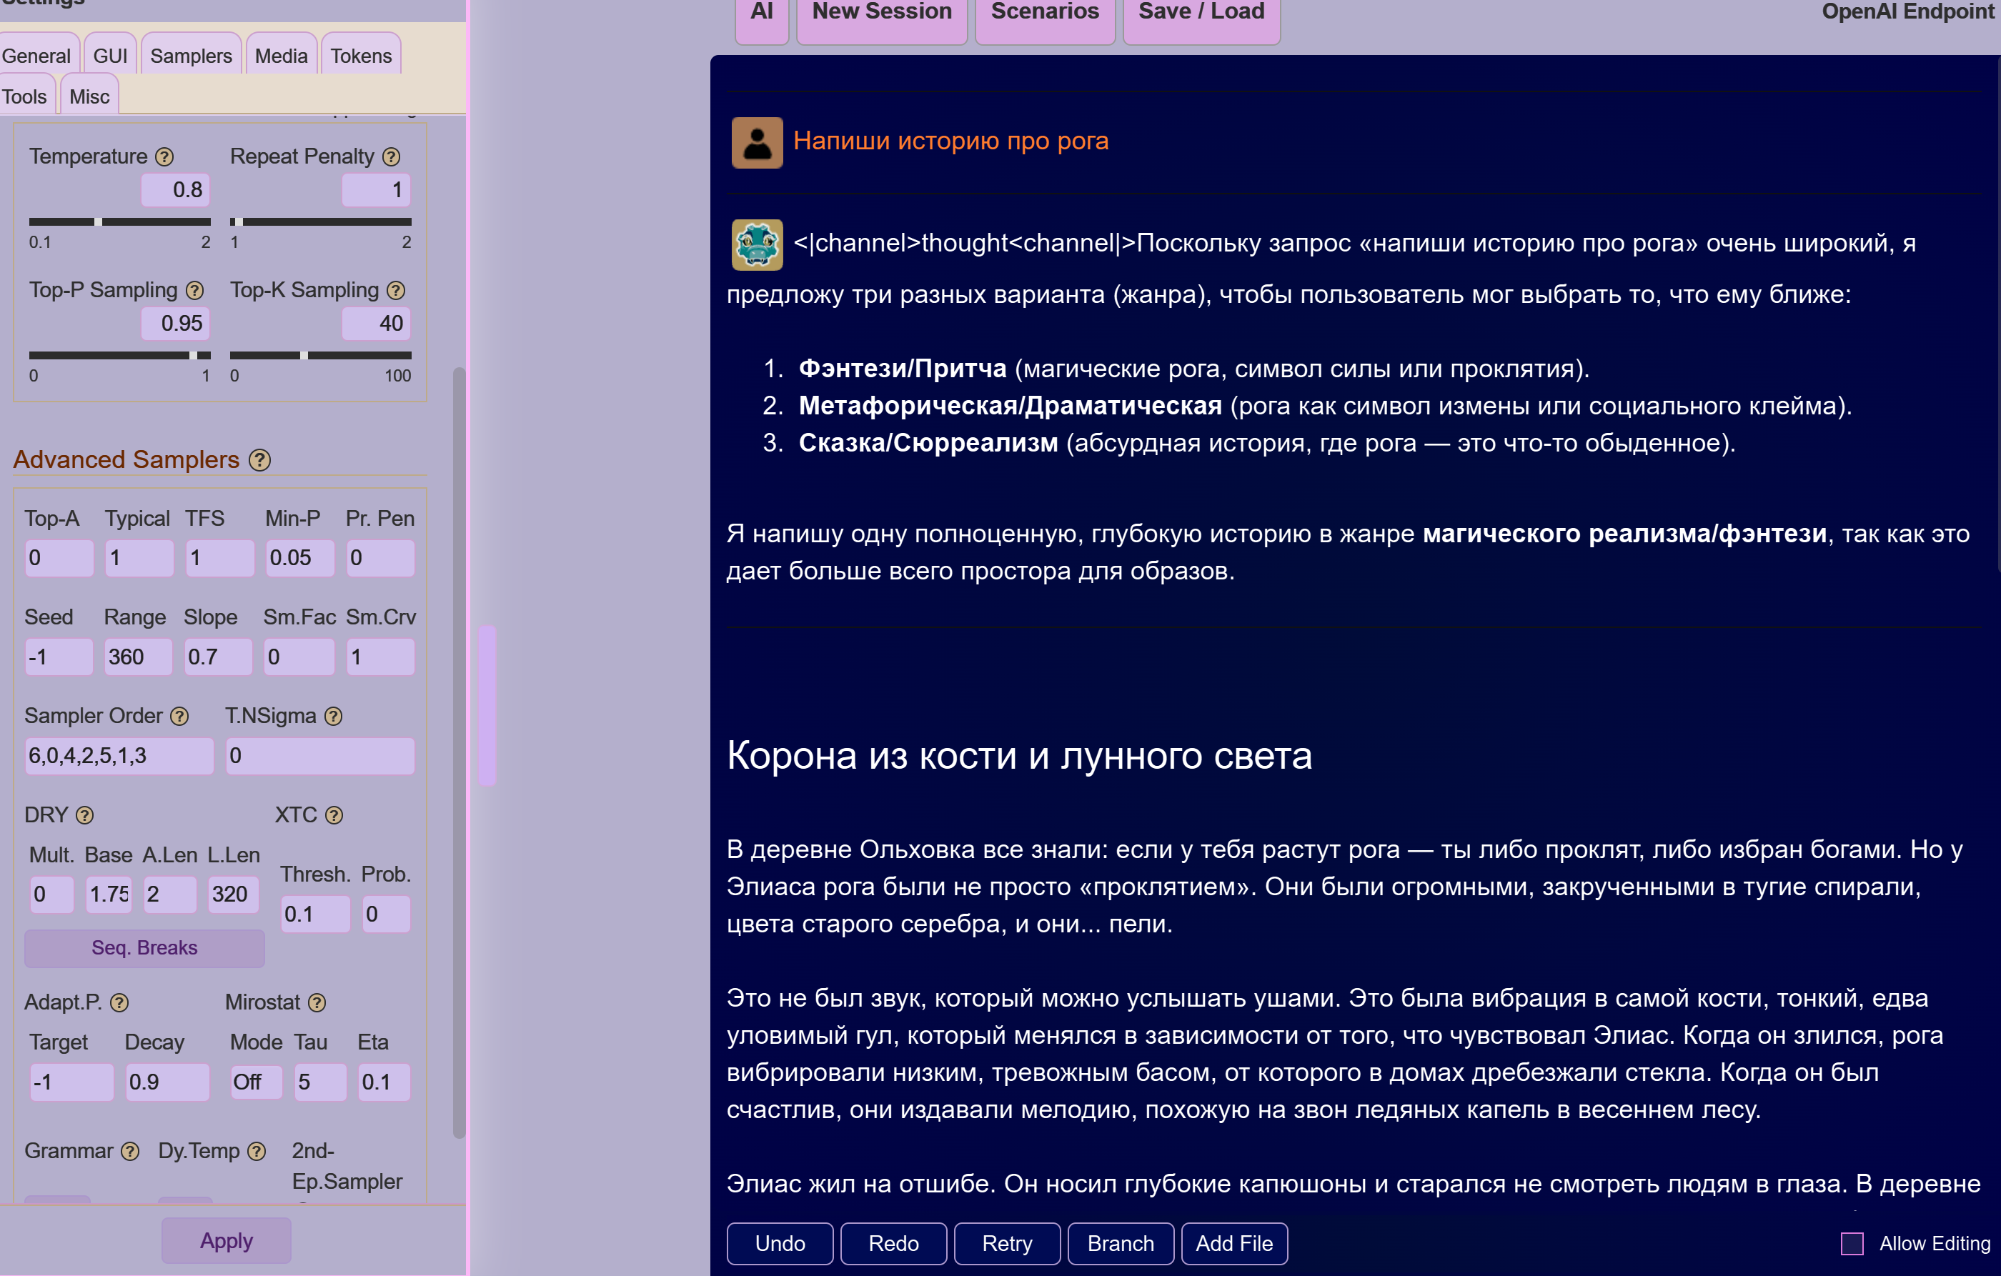Image resolution: width=2001 pixels, height=1276 pixels.
Task: Open Mirostat help icon
Action: [317, 1002]
